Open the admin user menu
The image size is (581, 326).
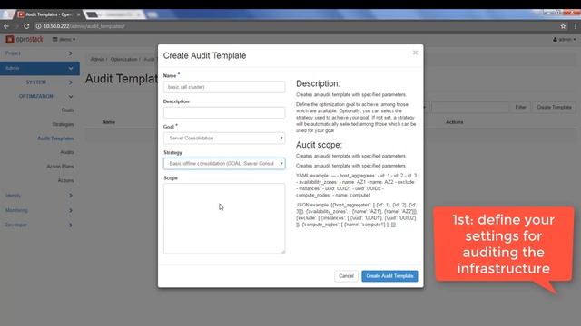coord(565,39)
